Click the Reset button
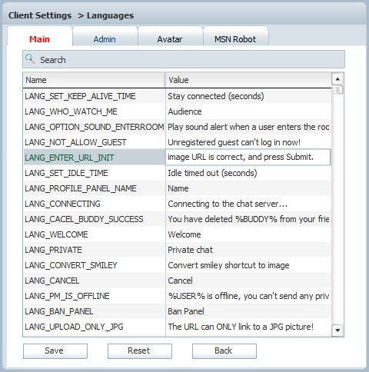Image resolution: width=369 pixels, height=372 pixels. [x=140, y=351]
